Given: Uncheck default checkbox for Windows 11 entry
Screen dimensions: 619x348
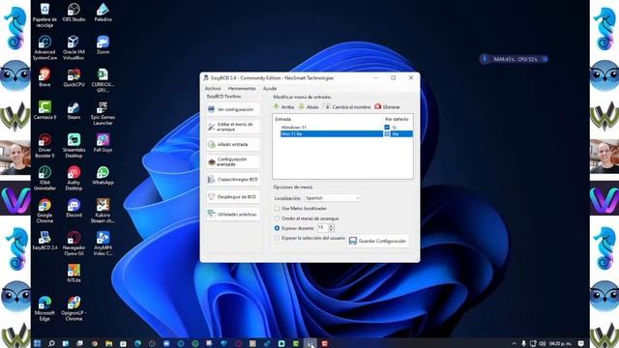Looking at the screenshot, I should pos(387,127).
